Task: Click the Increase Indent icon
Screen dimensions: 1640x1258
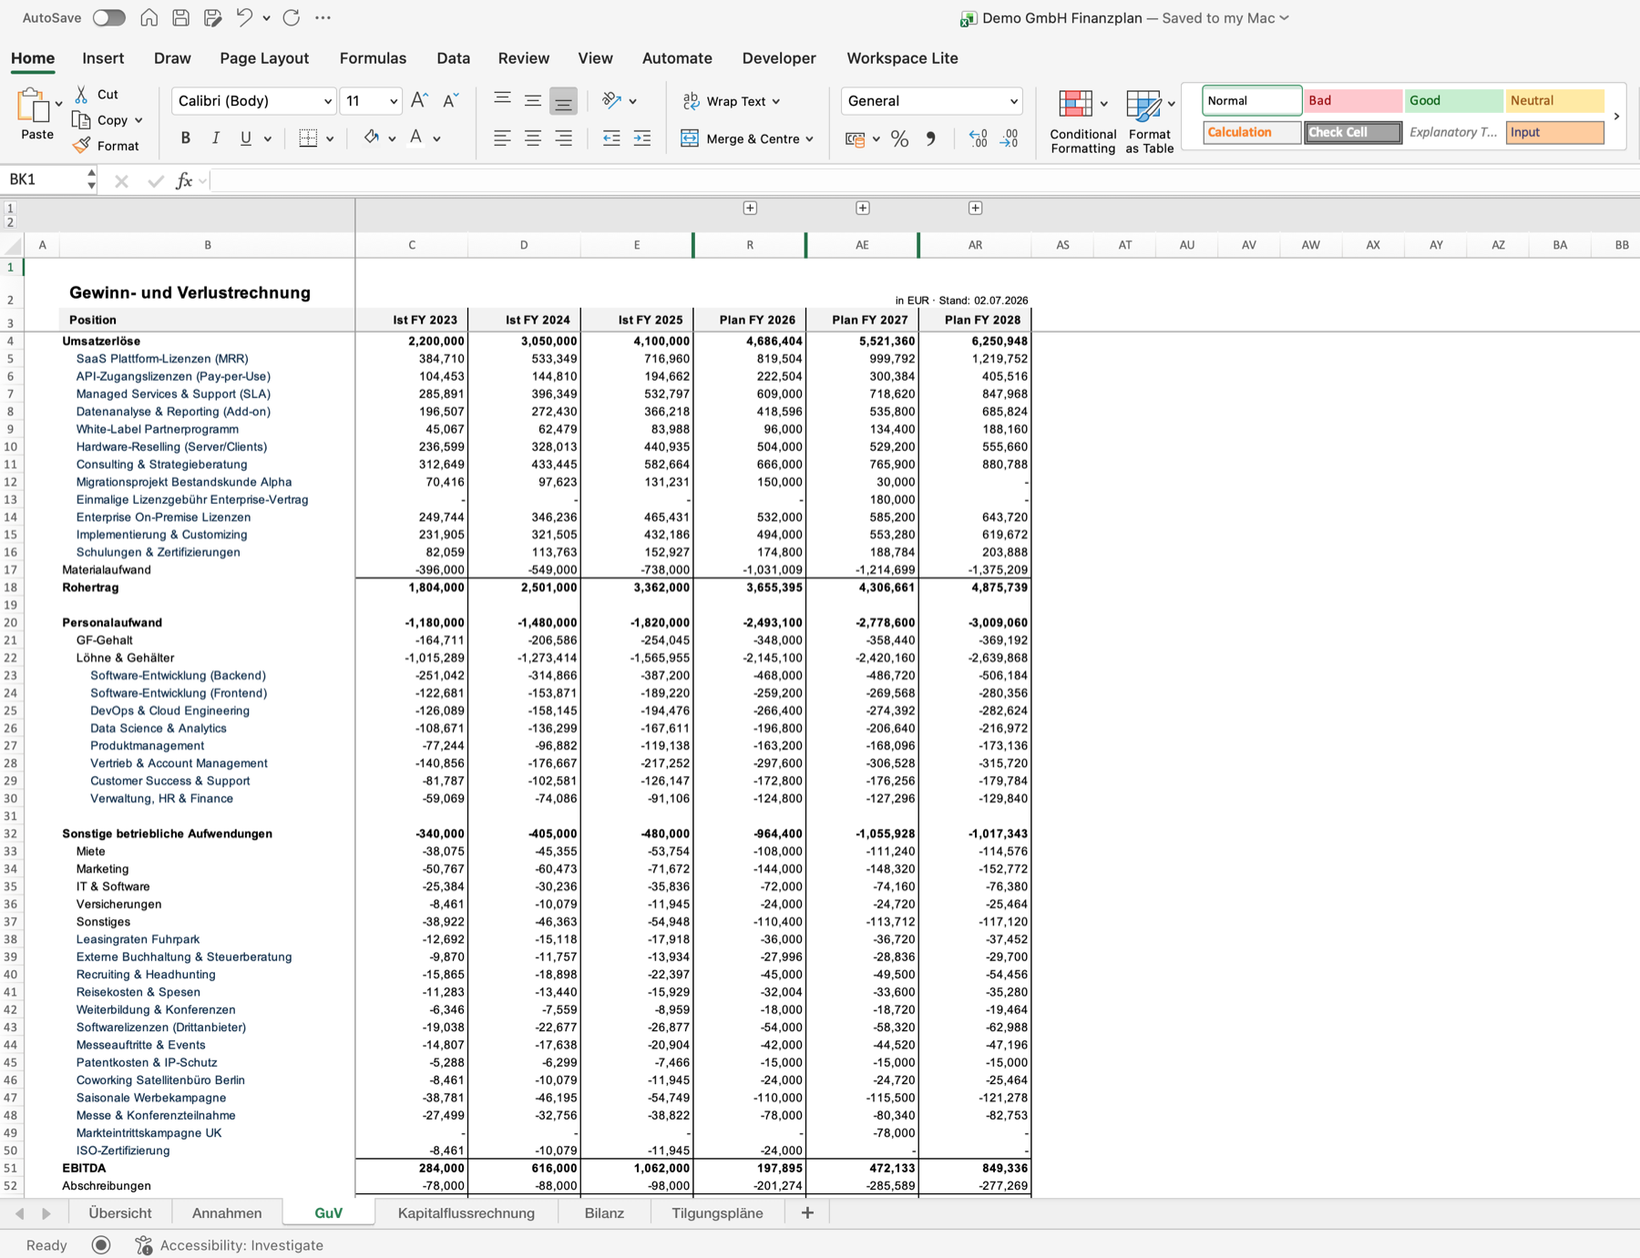Action: point(642,138)
